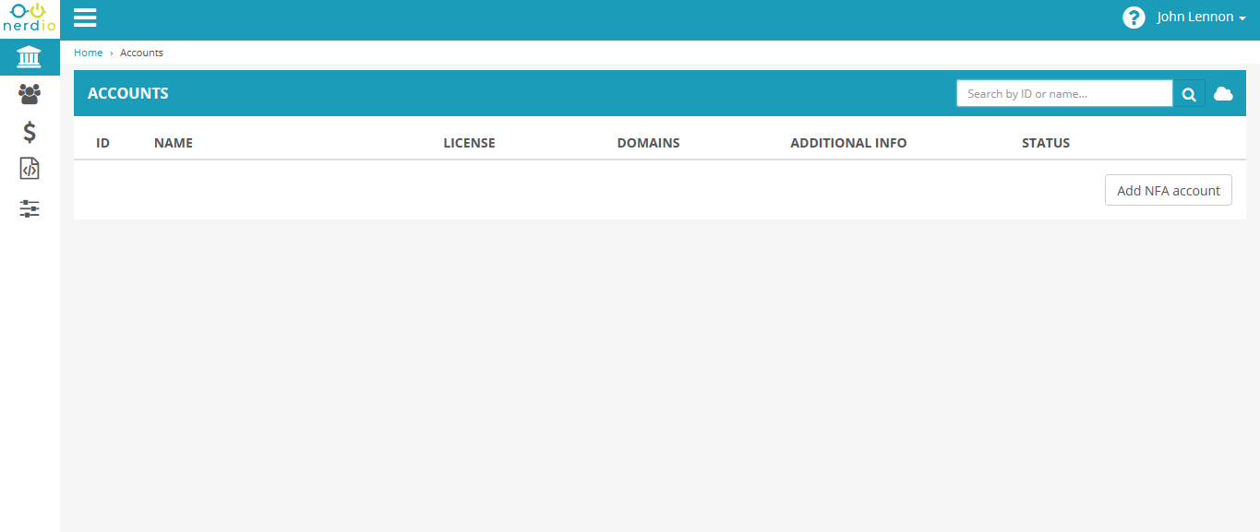
Task: Click the help question mark icon
Action: pyautogui.click(x=1134, y=18)
